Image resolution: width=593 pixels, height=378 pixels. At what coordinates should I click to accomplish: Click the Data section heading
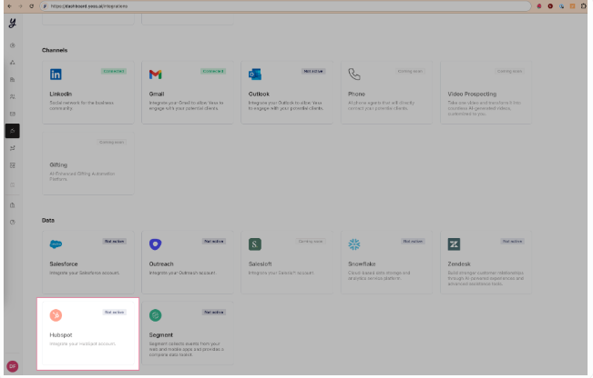pyautogui.click(x=48, y=220)
